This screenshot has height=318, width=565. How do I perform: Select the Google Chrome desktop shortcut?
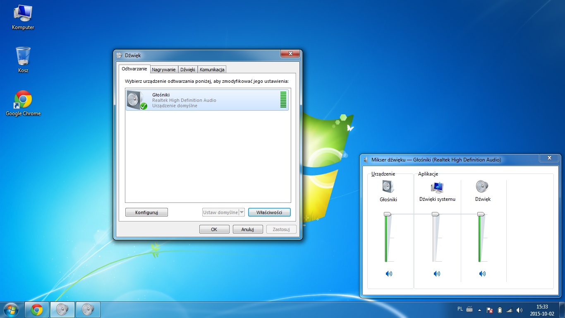click(23, 103)
